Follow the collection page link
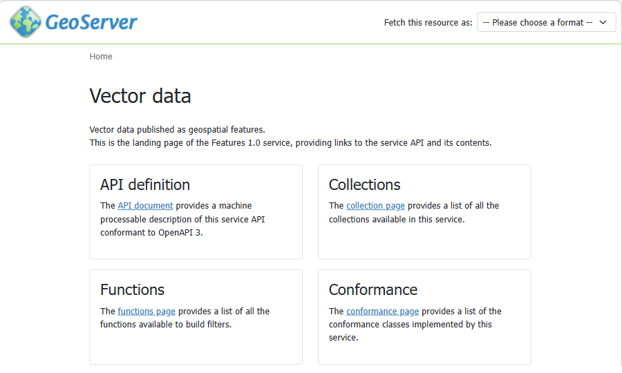Viewport: 622px width, 373px height. point(375,206)
